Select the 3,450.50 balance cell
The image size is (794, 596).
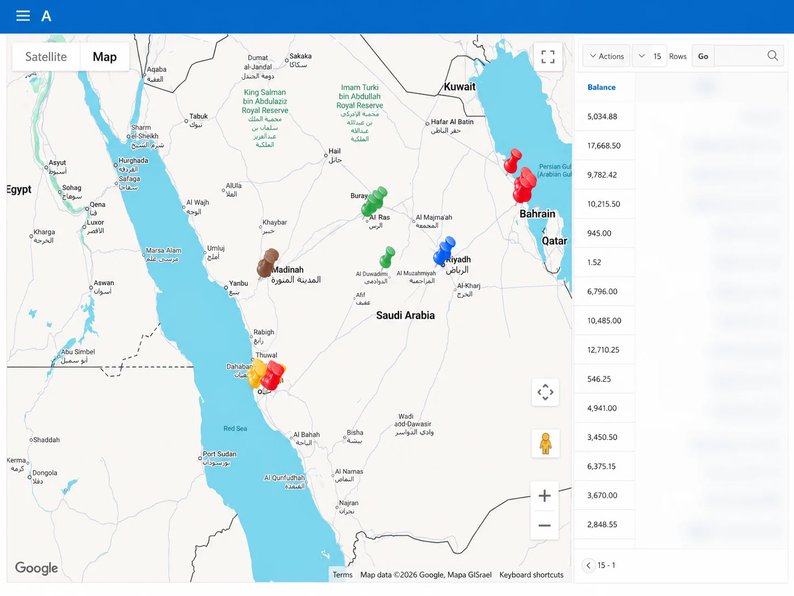point(604,437)
